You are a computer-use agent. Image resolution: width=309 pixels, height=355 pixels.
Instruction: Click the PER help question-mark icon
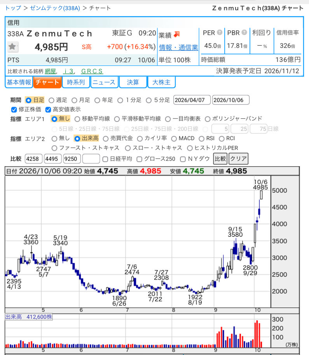220,32
